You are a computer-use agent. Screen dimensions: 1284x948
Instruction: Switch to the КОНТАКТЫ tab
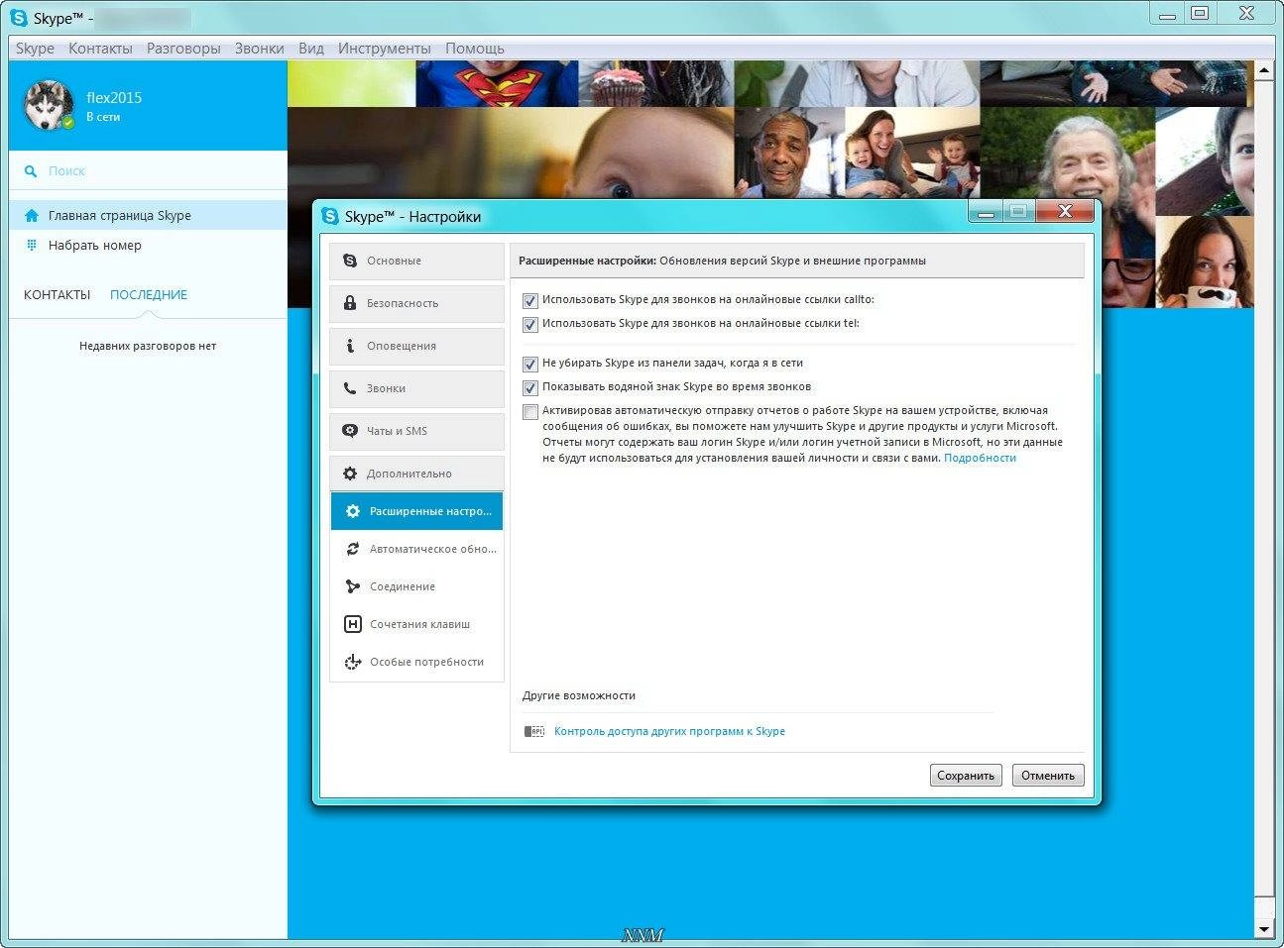(58, 294)
